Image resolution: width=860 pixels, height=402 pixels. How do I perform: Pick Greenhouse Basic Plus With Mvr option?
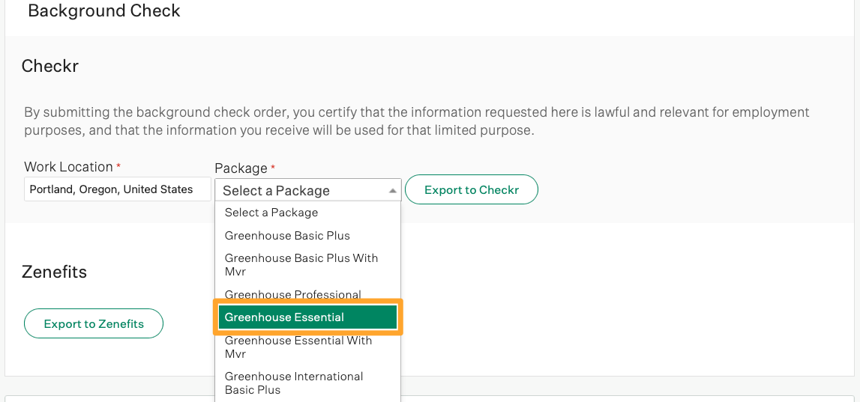pos(301,264)
